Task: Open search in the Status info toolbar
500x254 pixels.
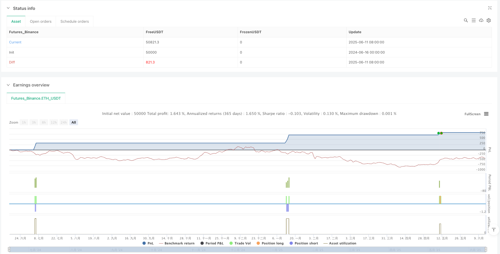Action: (x=466, y=20)
